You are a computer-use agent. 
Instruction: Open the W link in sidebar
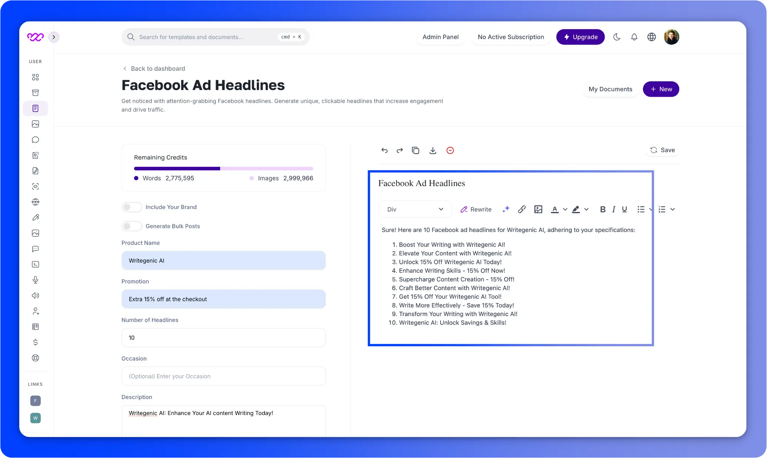pyautogui.click(x=35, y=418)
